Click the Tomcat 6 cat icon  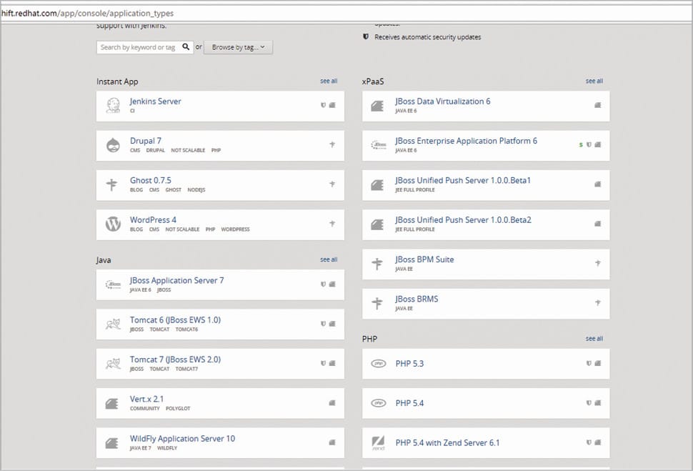[x=112, y=324]
